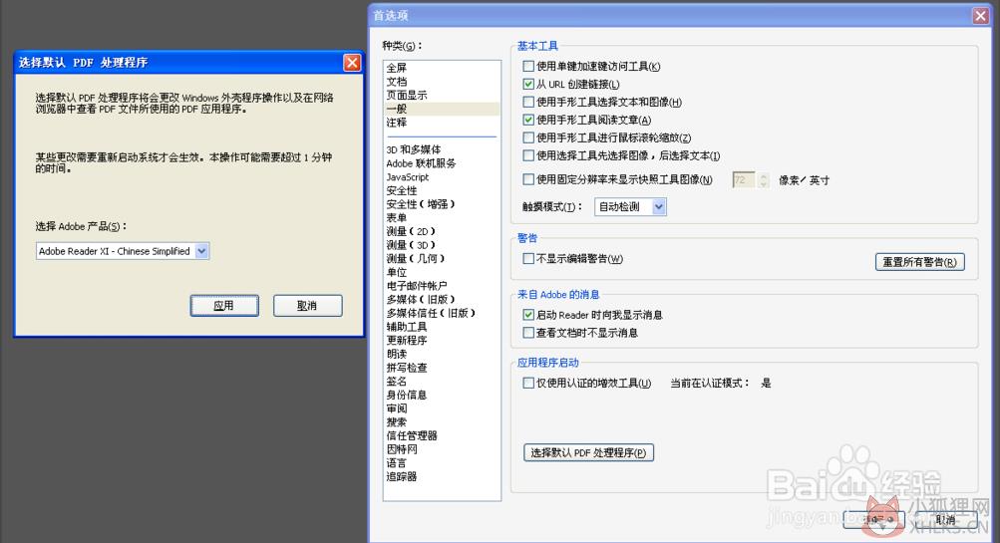Screen dimensions: 1000x543
Task: Close the 选择默认 PDF 处理程序 dialog
Action: 352,63
